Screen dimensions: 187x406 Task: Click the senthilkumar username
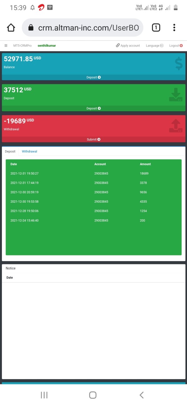[x=47, y=46]
